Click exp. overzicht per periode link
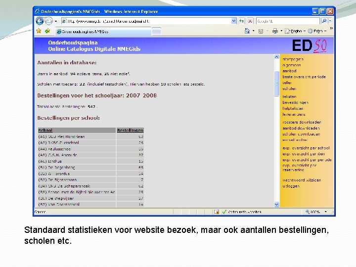 [x=307, y=160]
